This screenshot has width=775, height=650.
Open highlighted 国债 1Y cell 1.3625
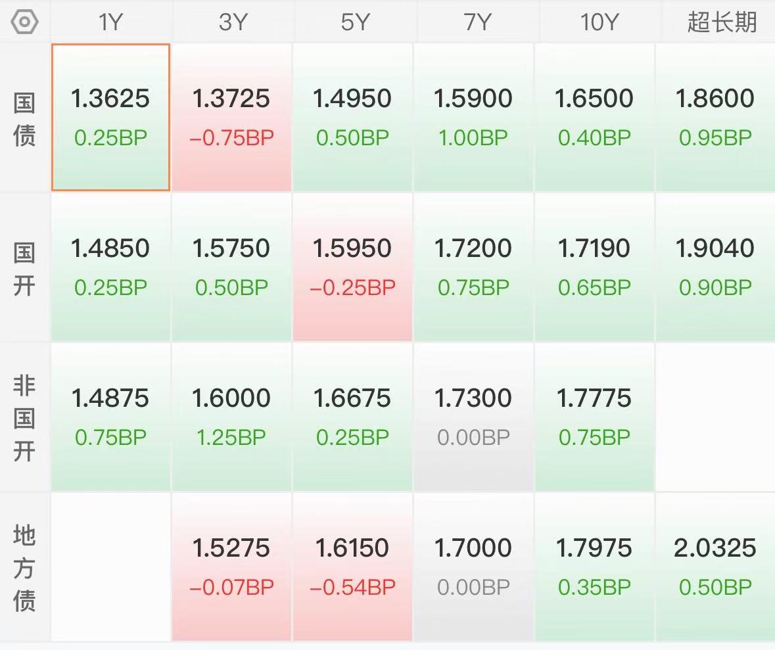110,117
